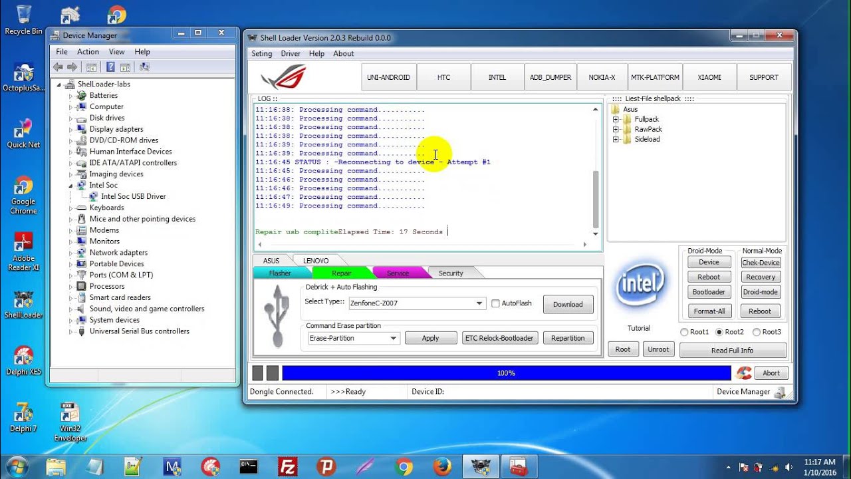Click the Intel logo above Tutorial
This screenshot has width=851, height=479.
coord(640,286)
